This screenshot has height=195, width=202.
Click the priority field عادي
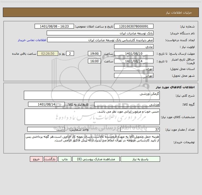pyautogui.click(x=134, y=47)
